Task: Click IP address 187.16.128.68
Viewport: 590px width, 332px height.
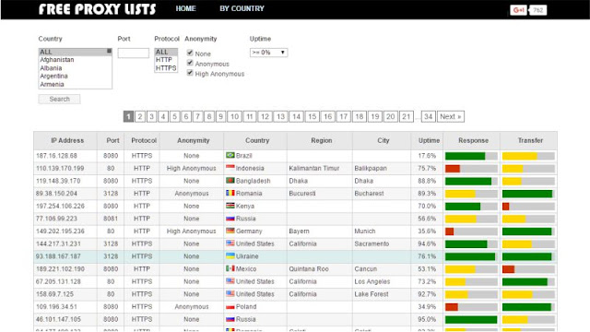Action: [56, 156]
